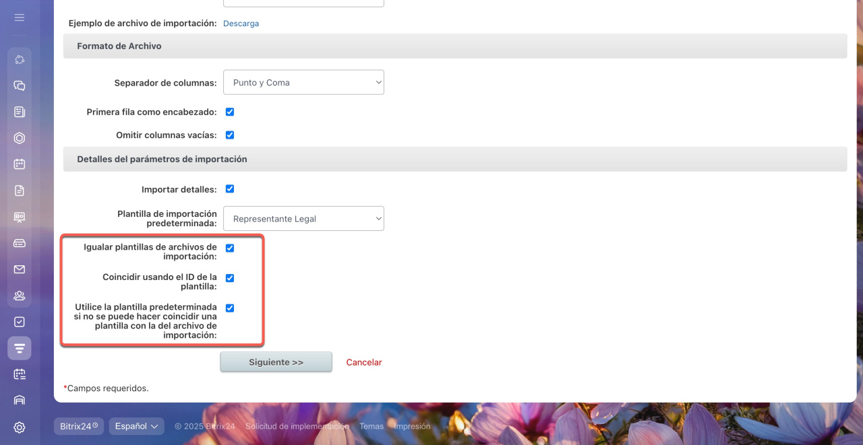Click the 'Importar detalles:' label

179,189
